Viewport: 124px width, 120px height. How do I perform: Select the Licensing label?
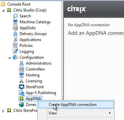pyautogui.click(x=34, y=81)
